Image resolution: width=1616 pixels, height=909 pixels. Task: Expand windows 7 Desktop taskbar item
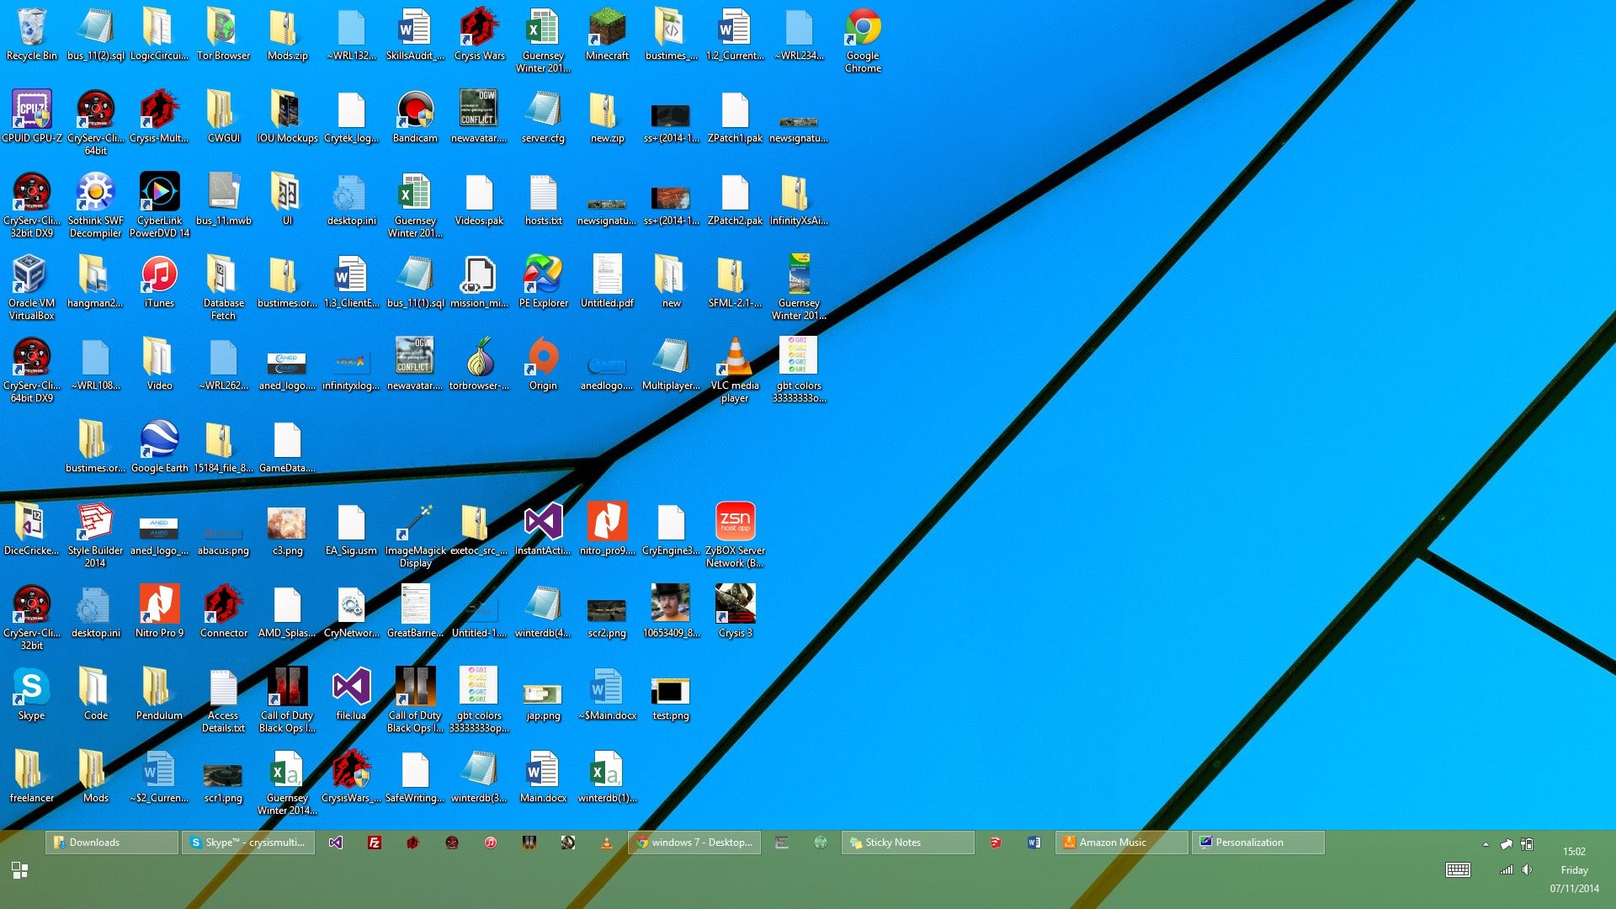pos(699,843)
